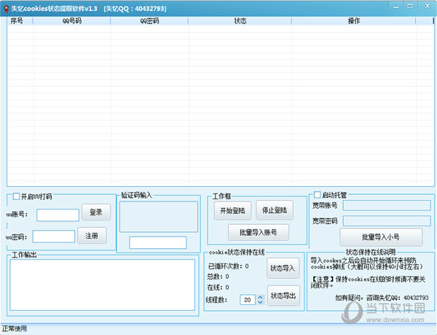437x335 pixels.
Task: Click the 验证码输入 text box
Action: pyautogui.click(x=157, y=242)
